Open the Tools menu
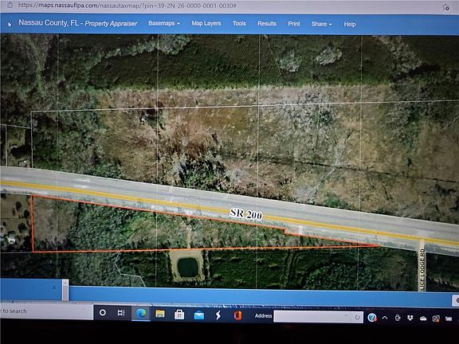459x344 pixels. (x=239, y=23)
